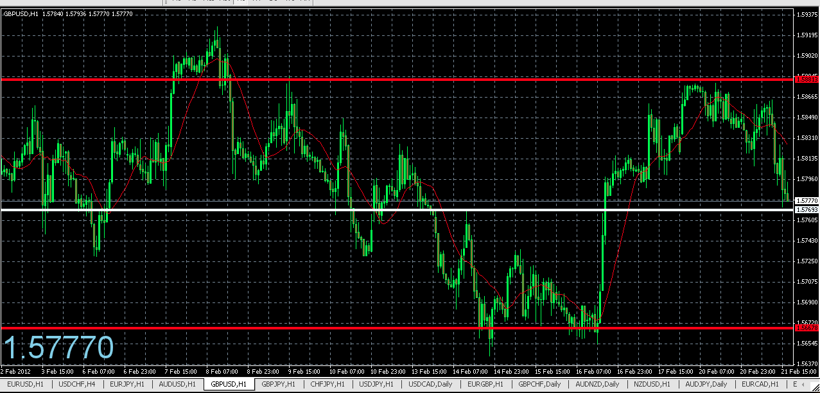Select the CHFJPY,H1 chart tab

click(x=328, y=384)
